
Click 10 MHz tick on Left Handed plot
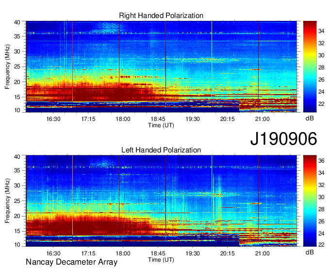pyautogui.click(x=17, y=244)
